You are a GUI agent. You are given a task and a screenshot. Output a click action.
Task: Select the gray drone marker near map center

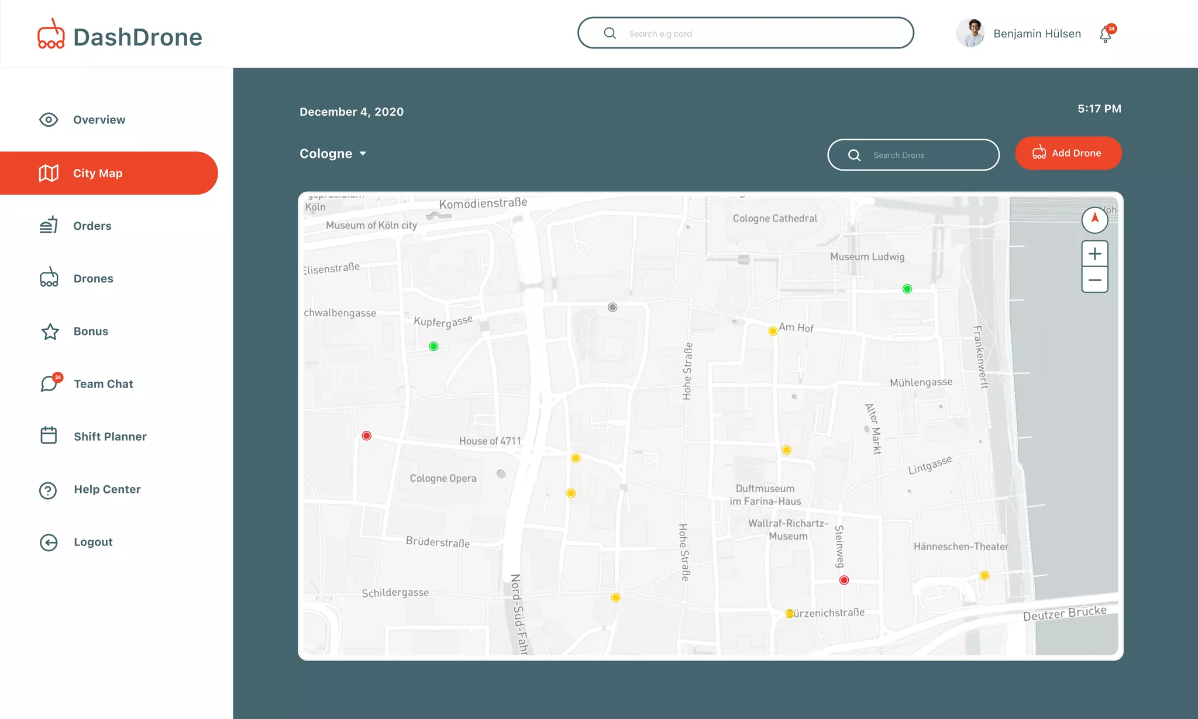click(612, 307)
